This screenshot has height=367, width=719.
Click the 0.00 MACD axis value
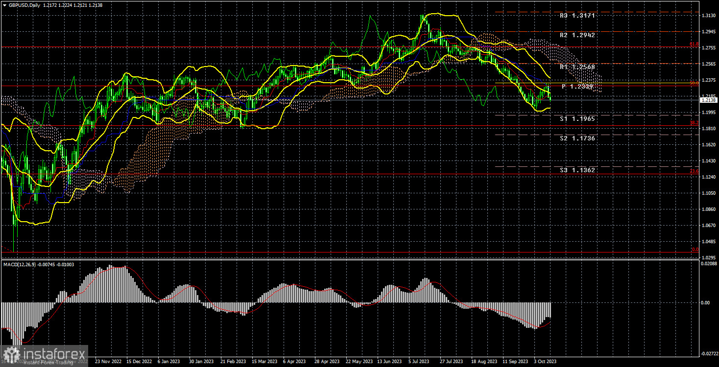click(706, 303)
